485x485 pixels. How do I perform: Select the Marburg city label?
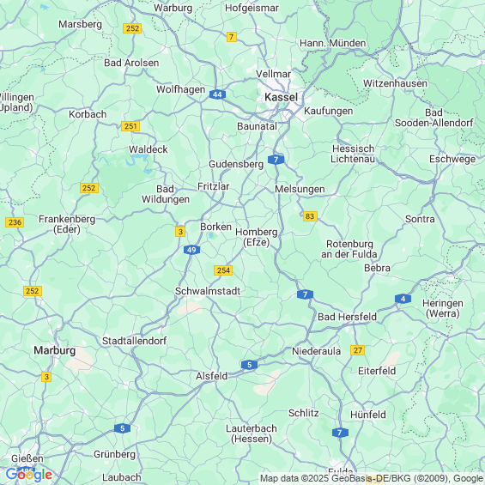55,351
